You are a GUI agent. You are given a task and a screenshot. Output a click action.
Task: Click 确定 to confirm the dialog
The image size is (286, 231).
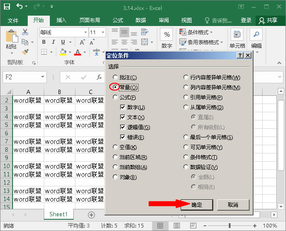pyautogui.click(x=197, y=205)
